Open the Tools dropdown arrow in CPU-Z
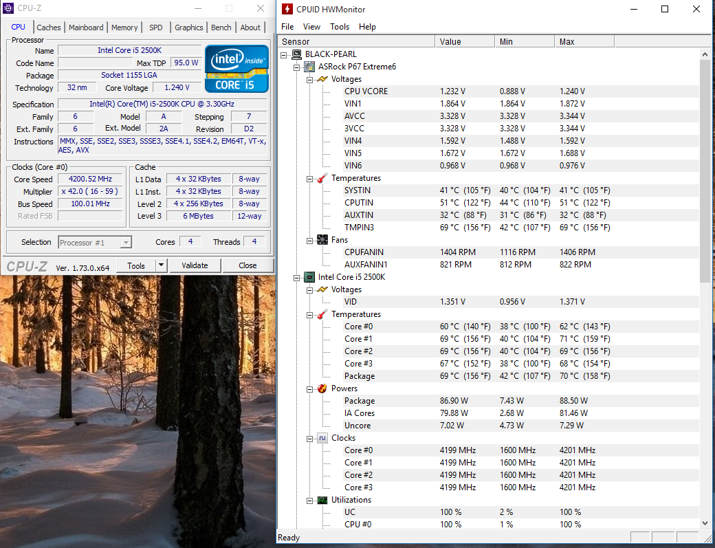This screenshot has width=715, height=548. click(x=161, y=265)
